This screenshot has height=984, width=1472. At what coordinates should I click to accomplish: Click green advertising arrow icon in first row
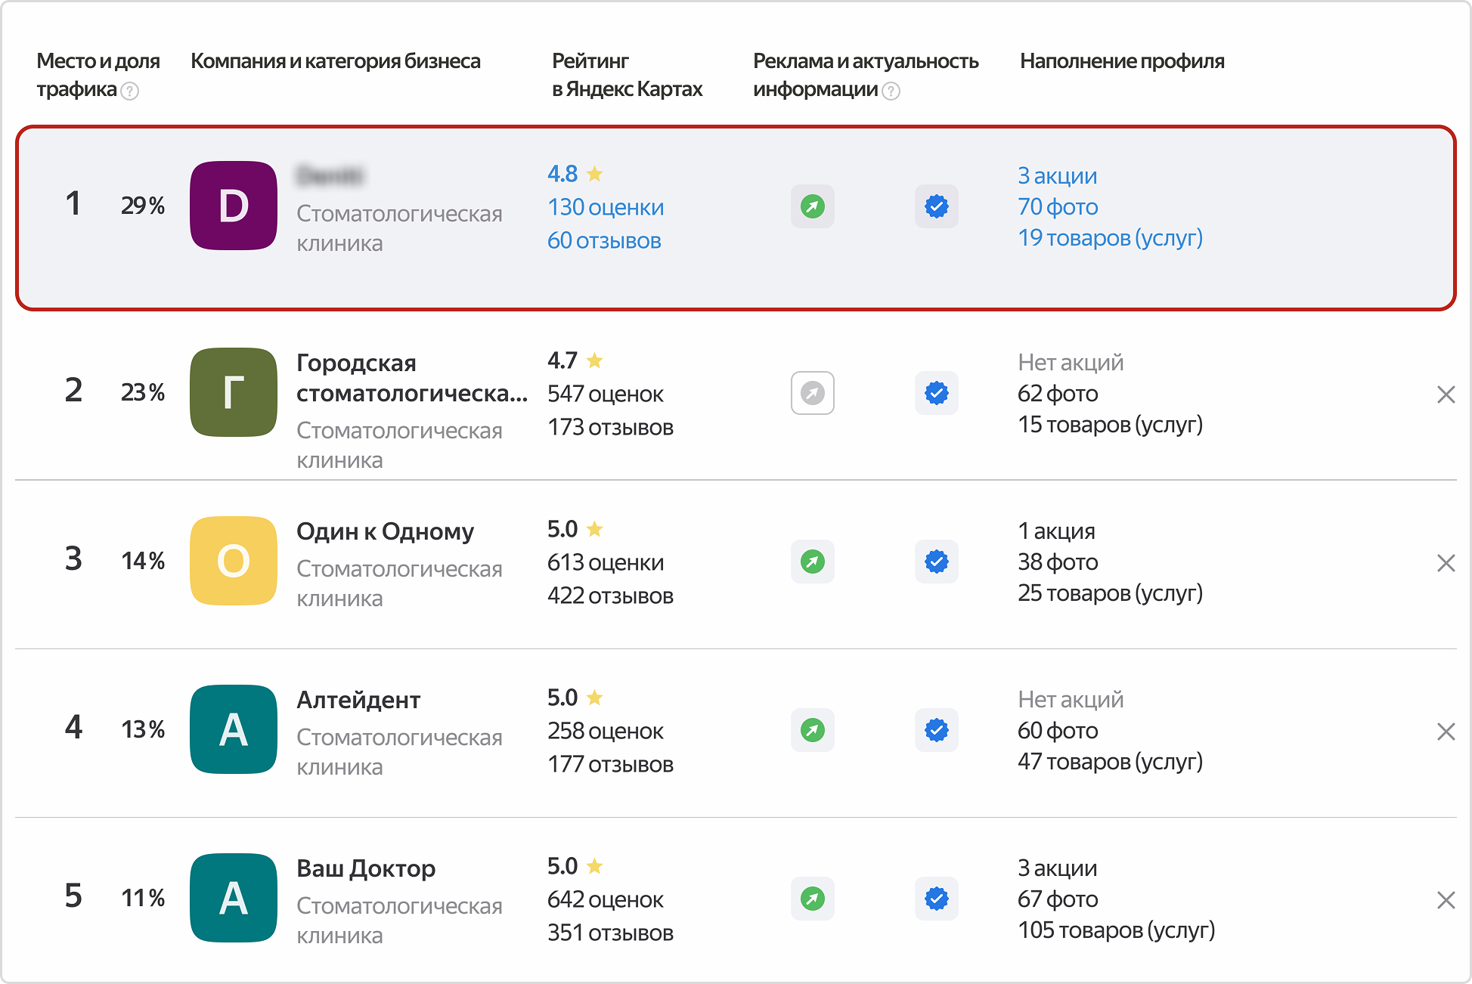pos(812,206)
